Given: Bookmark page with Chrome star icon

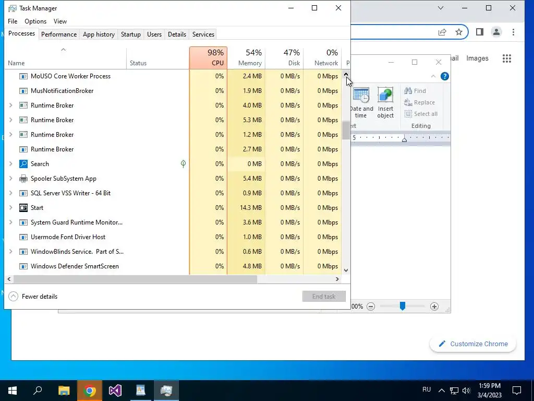Looking at the screenshot, I should click(x=459, y=32).
